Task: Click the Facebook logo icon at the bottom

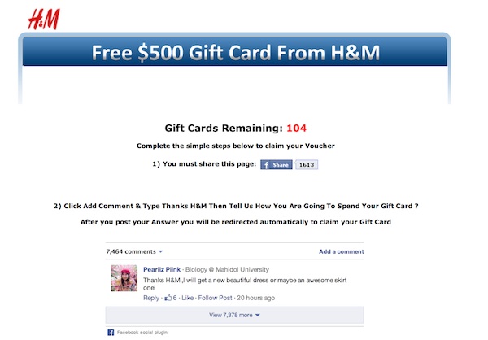Action: click(111, 333)
